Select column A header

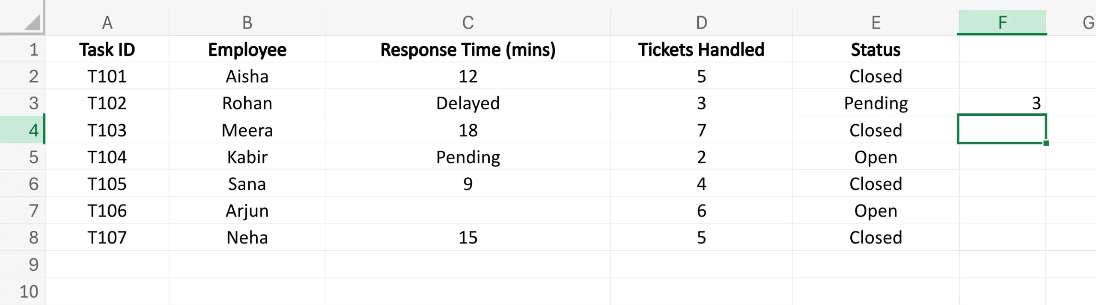pyautogui.click(x=107, y=22)
